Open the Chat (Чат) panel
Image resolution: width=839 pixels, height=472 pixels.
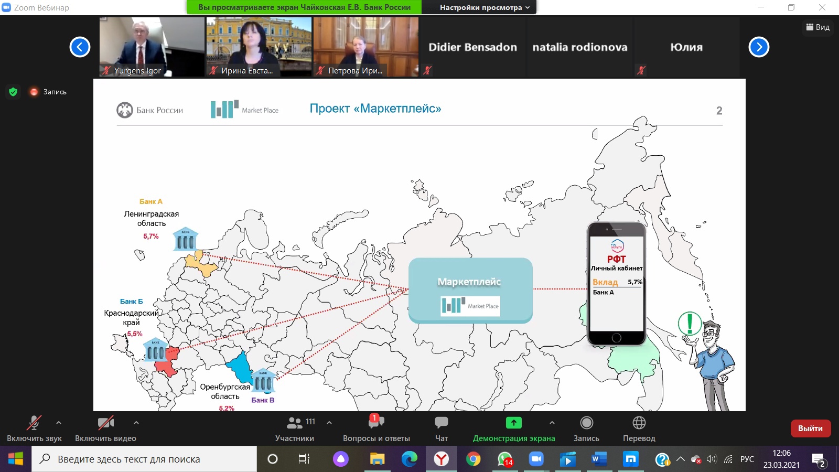point(441,423)
